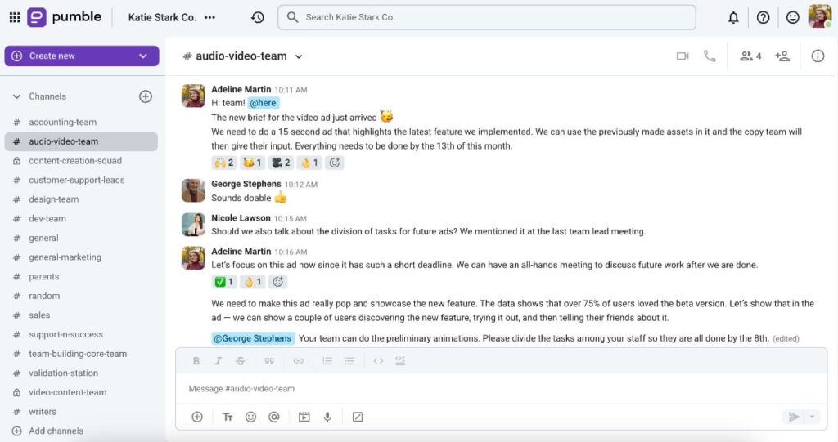Open channel info details icon

point(818,56)
